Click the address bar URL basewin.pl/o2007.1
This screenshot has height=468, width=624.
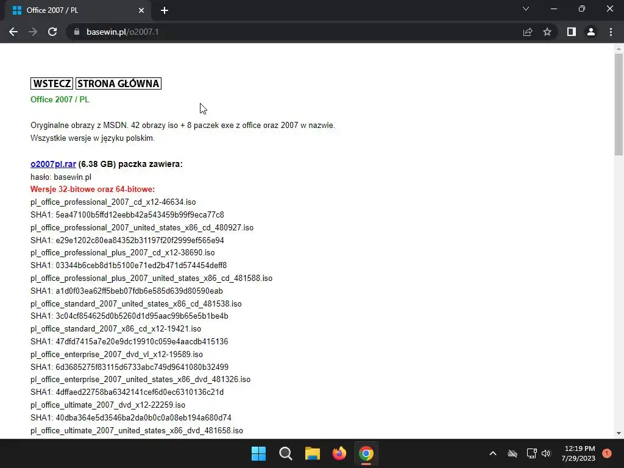click(x=122, y=32)
